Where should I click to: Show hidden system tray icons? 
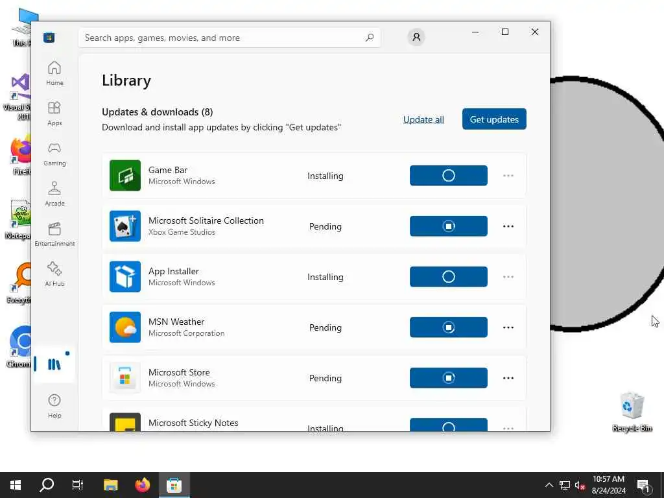(549, 485)
